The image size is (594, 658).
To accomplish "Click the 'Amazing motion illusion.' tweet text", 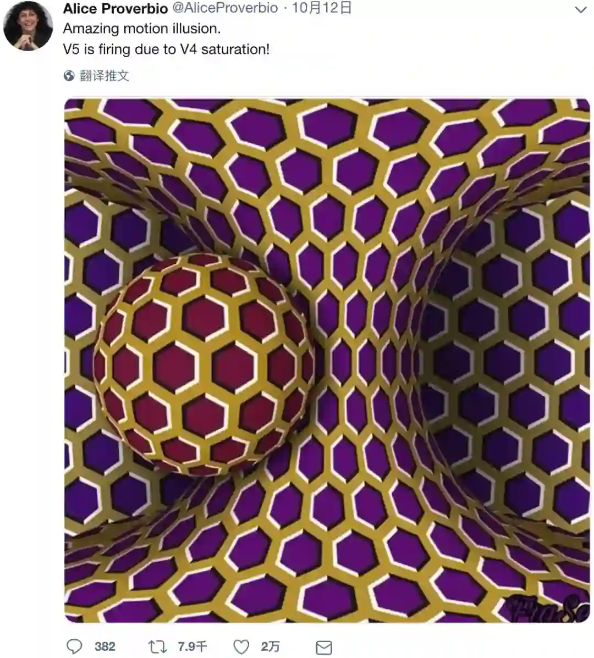I will click(x=142, y=29).
